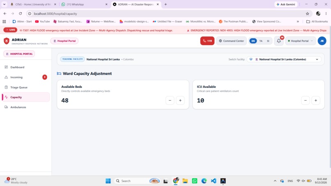Go back in browser history

click(5, 14)
